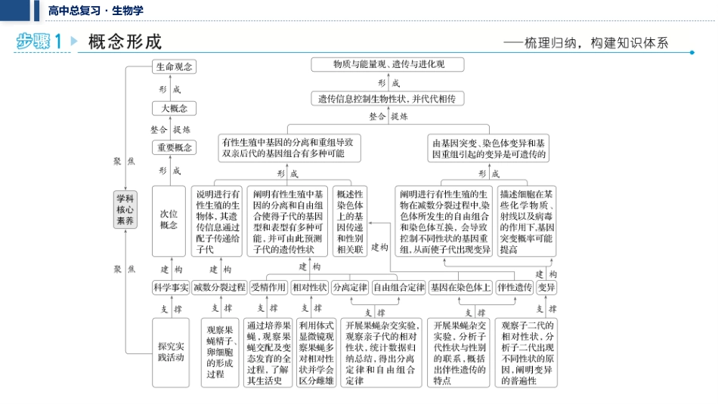Click 聚焦 label above 学科核心素养
This screenshot has height=404, width=718.
(124, 161)
